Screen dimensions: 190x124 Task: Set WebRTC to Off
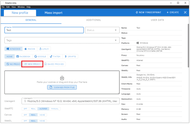point(25,109)
